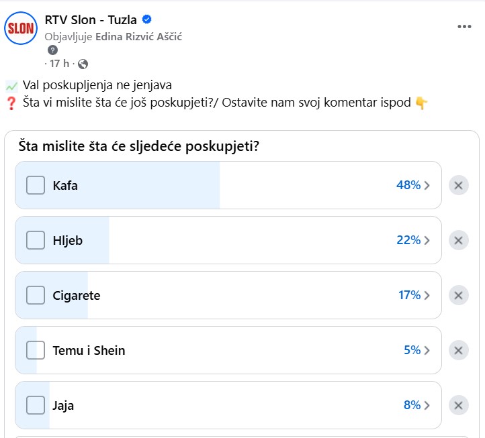Screen dimensions: 485x438
Task: Check the Kafa checkbox
Action: point(36,185)
